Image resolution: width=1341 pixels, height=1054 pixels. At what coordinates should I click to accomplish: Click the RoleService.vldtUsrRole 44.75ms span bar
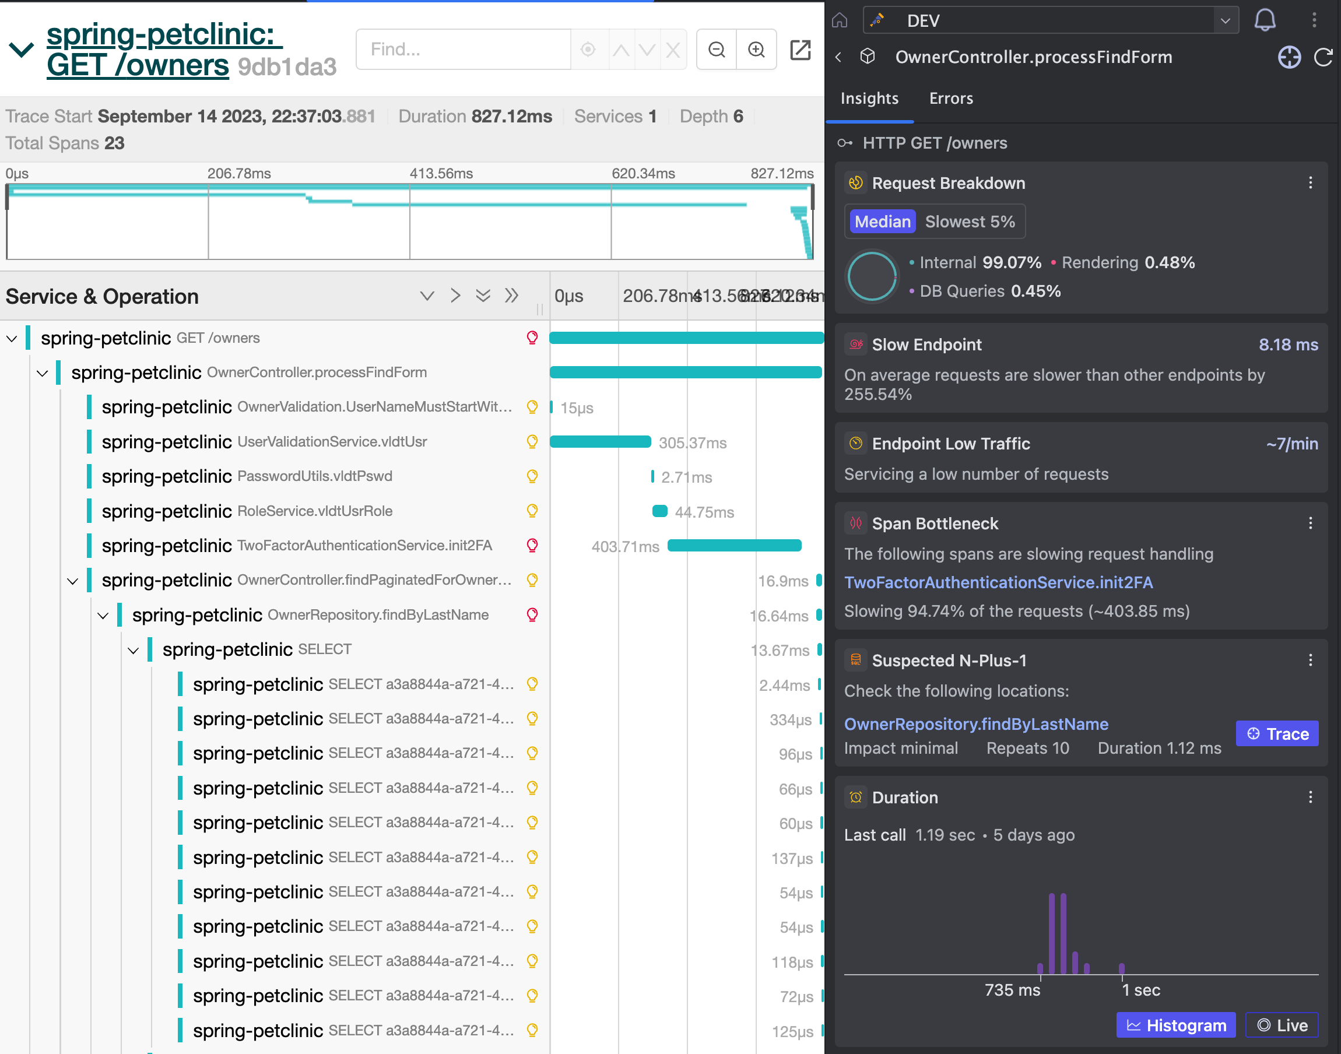659,510
